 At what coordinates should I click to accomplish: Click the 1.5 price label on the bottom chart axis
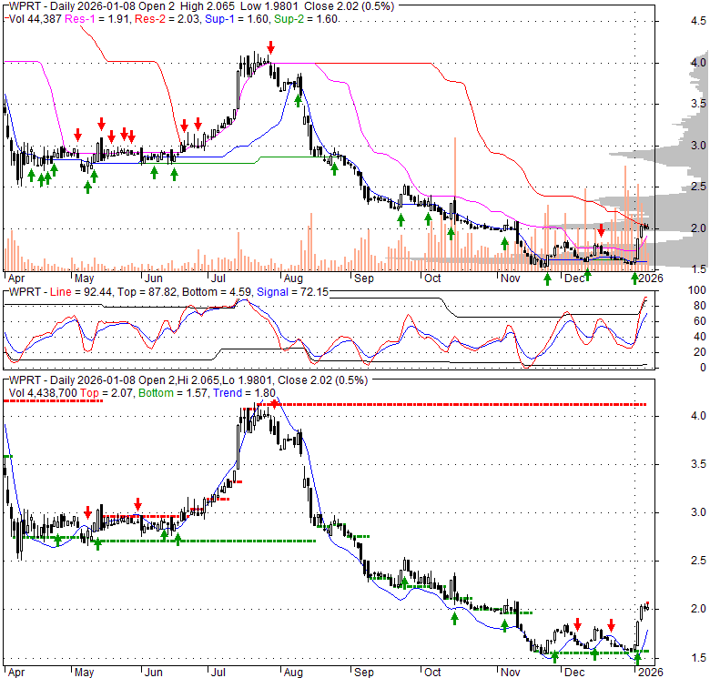click(x=698, y=658)
